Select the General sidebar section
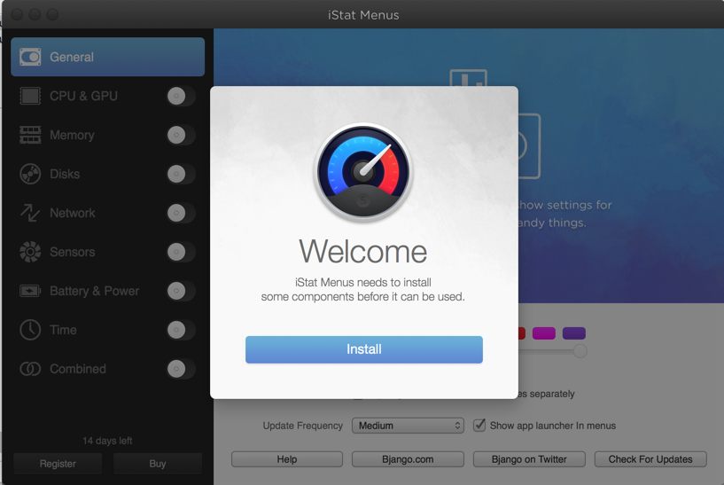This screenshot has height=485, width=724. click(107, 57)
